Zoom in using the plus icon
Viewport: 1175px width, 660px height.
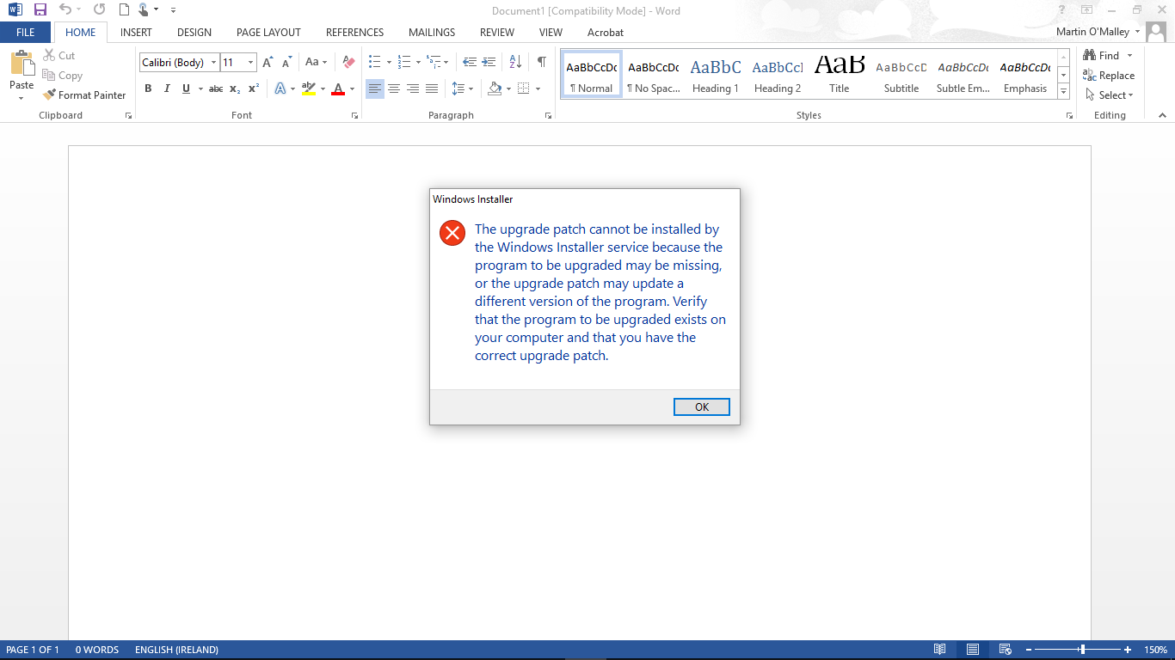1129,650
